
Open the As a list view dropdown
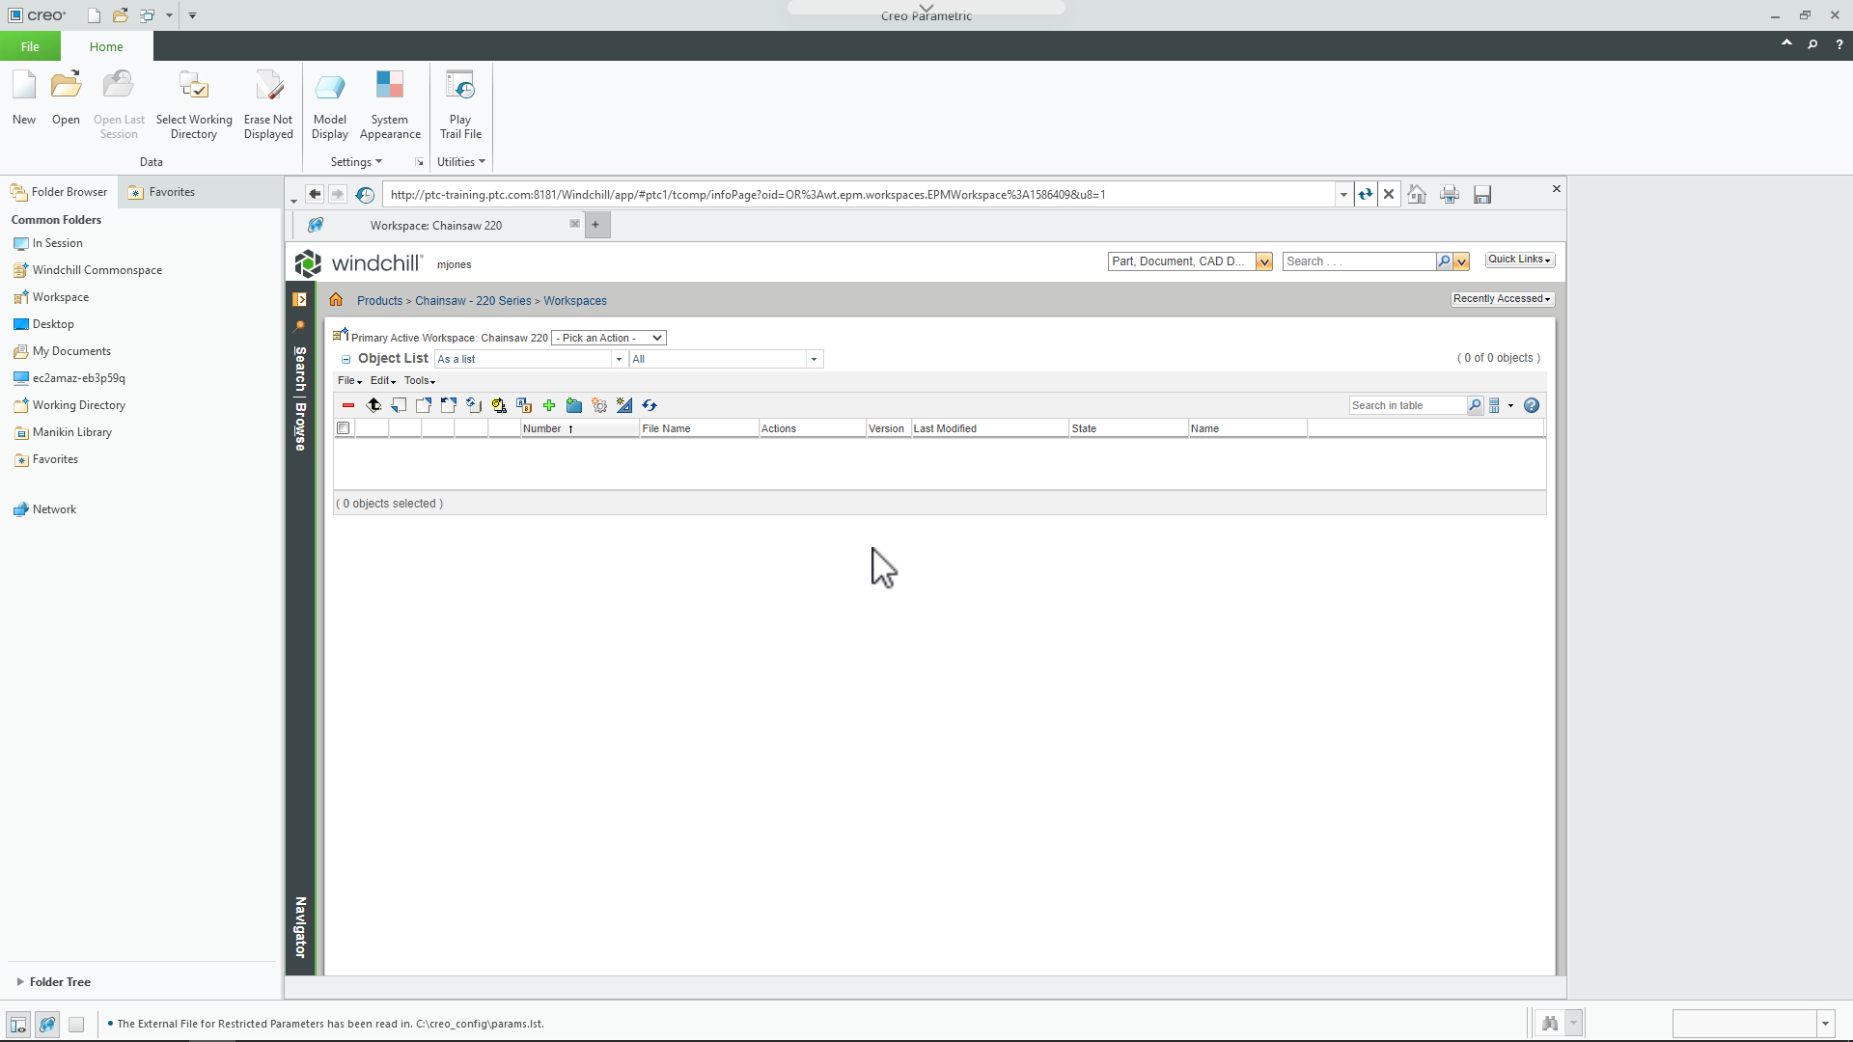[619, 359]
